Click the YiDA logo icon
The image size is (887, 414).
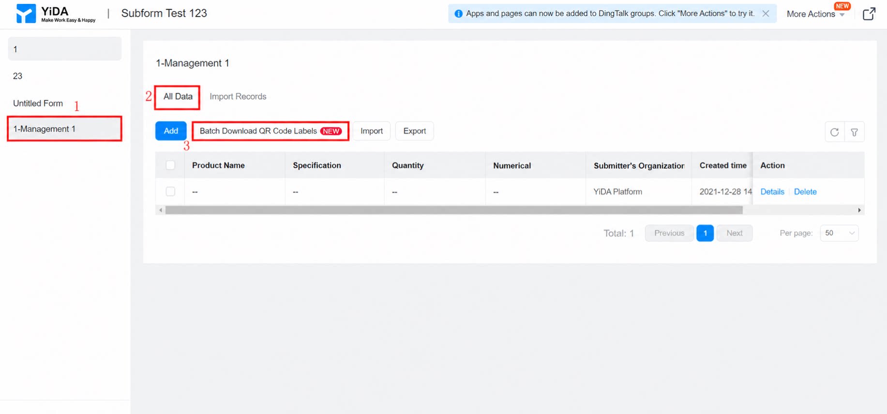click(26, 14)
